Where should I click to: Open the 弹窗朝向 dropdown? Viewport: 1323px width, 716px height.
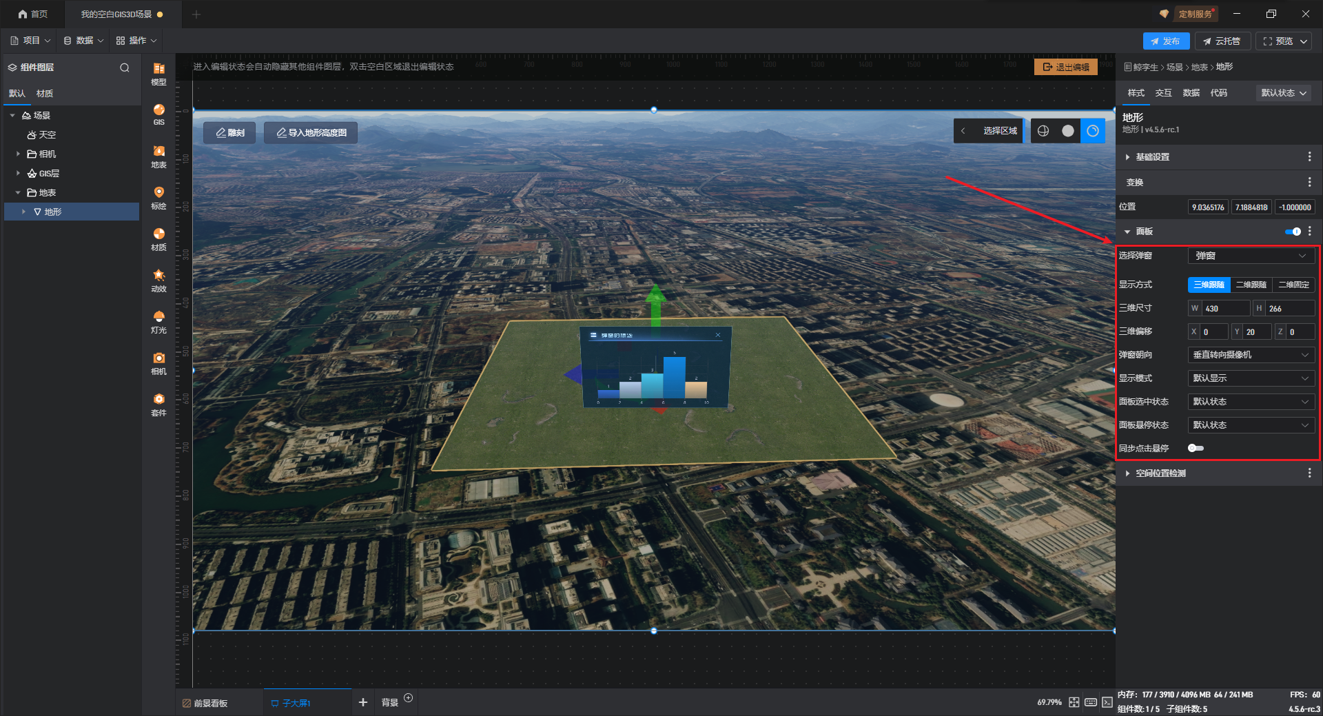[1251, 355]
